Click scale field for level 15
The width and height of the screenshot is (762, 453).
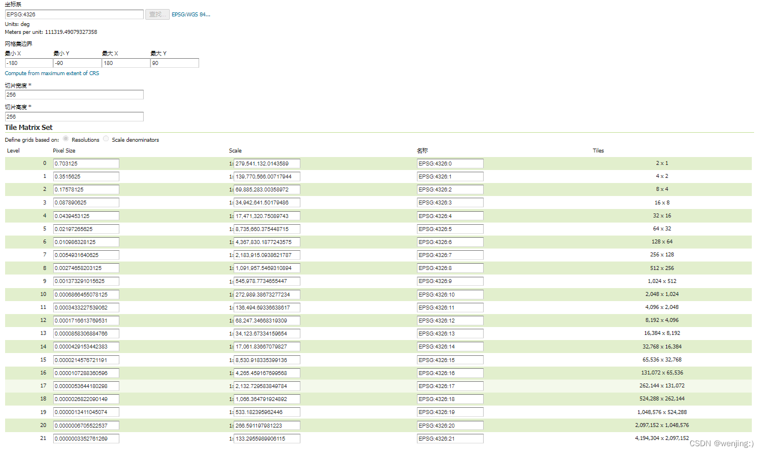266,360
